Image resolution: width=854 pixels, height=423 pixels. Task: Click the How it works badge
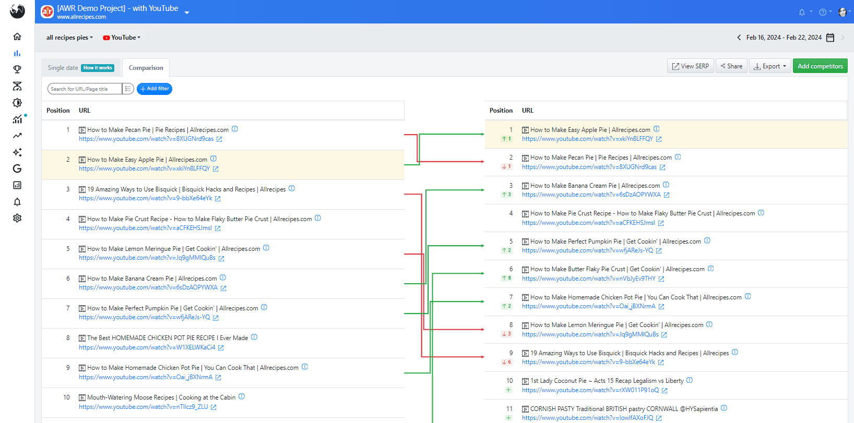coord(98,68)
